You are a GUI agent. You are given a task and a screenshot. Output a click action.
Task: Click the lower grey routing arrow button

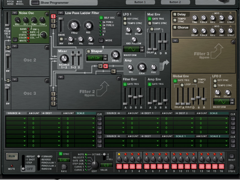click(114, 71)
